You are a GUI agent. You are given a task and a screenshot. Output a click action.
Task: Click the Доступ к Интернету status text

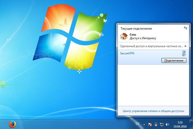(143, 38)
